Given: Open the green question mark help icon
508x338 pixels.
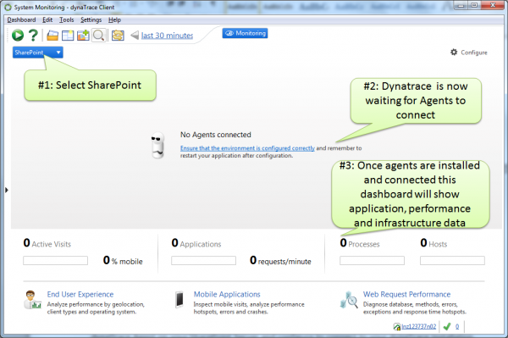Looking at the screenshot, I should (33, 35).
